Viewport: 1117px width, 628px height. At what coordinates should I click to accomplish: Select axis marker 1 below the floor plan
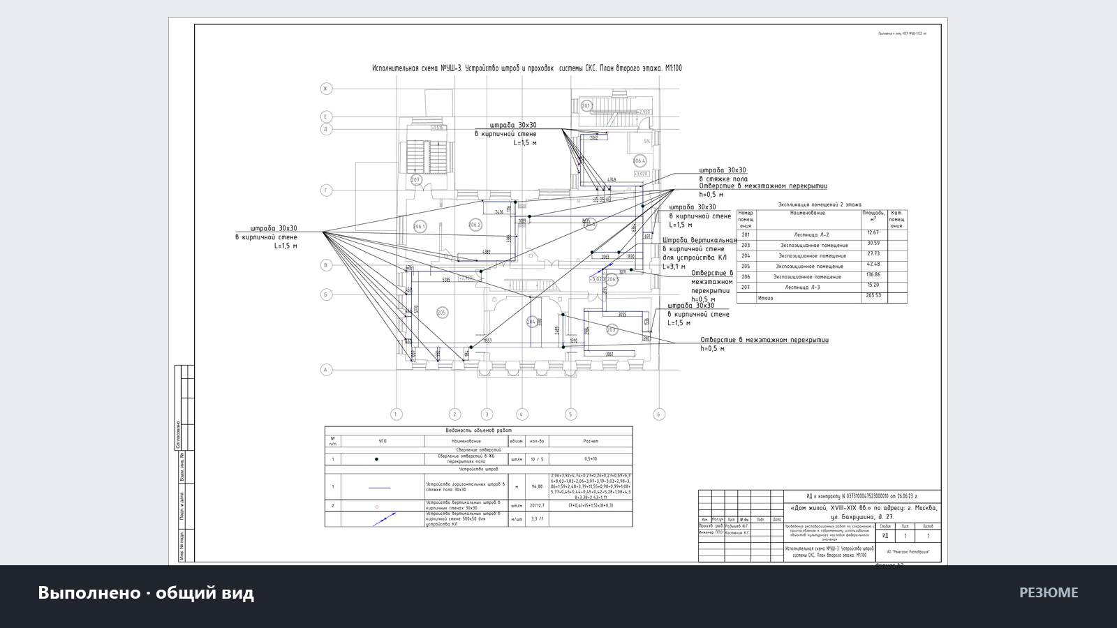click(x=397, y=414)
